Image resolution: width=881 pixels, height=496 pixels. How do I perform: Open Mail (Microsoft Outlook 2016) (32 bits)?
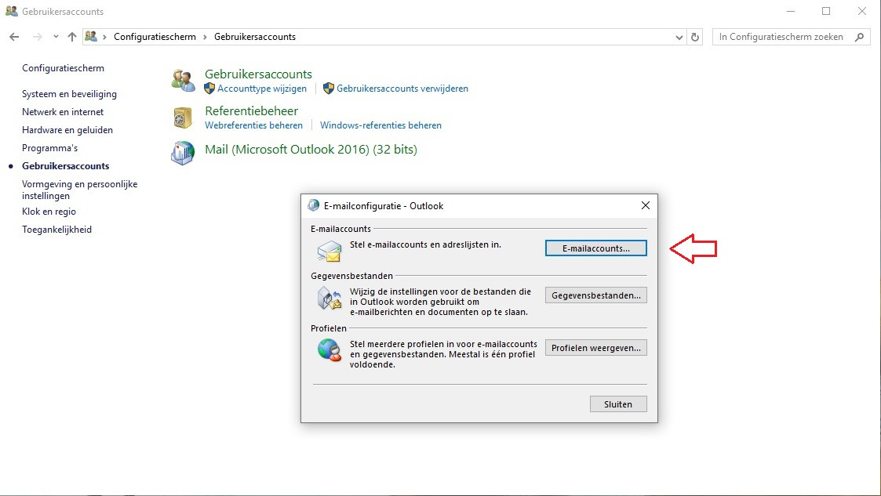311,149
